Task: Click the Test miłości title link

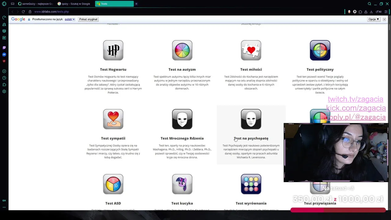Action: point(251,69)
